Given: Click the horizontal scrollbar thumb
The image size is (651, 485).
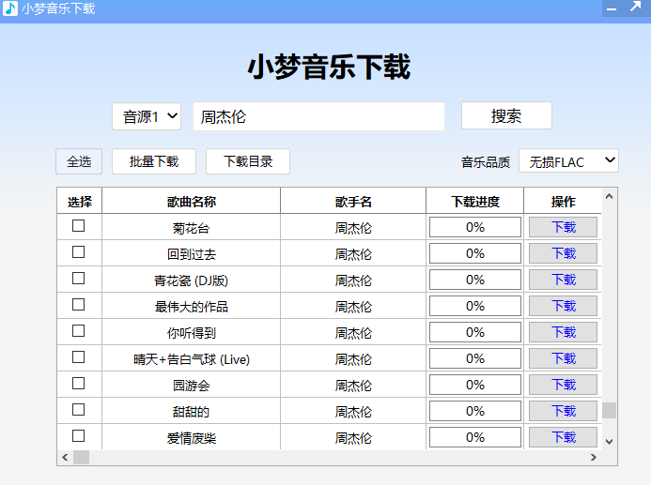Looking at the screenshot, I should coord(82,457).
